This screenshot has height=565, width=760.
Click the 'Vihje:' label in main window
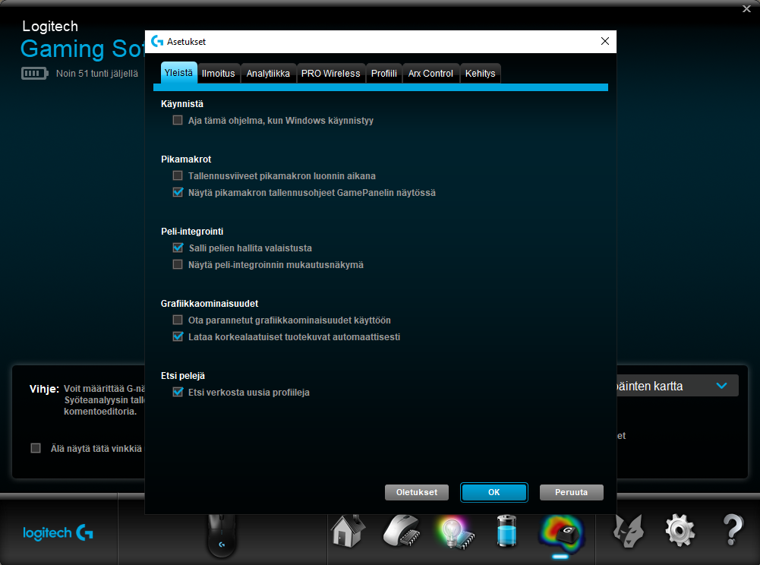(44, 389)
